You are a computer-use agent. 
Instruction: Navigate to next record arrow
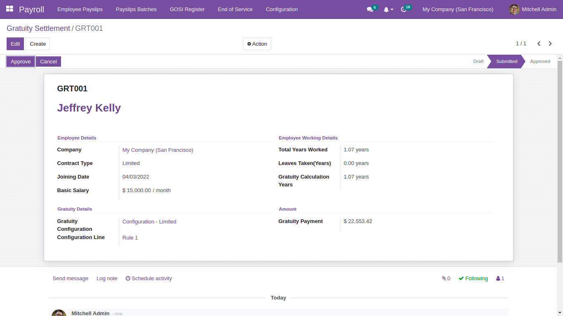[x=550, y=43]
